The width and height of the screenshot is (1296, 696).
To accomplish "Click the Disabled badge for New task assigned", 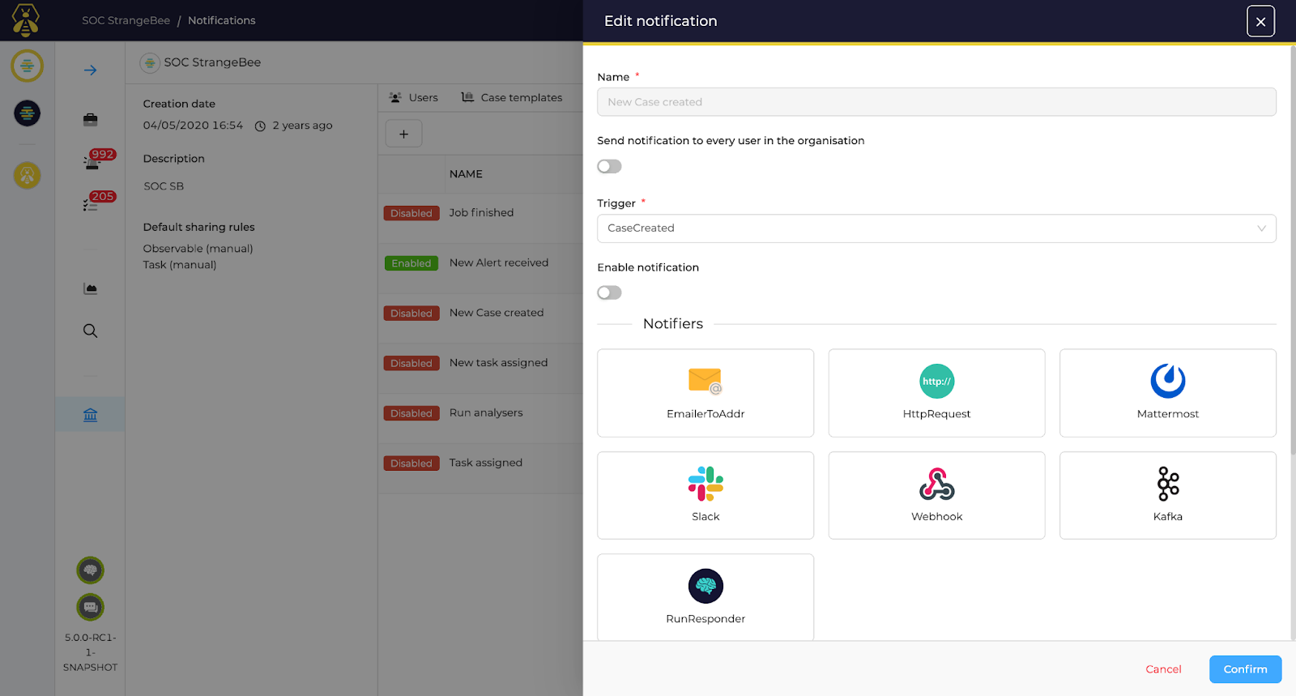I will (x=411, y=364).
